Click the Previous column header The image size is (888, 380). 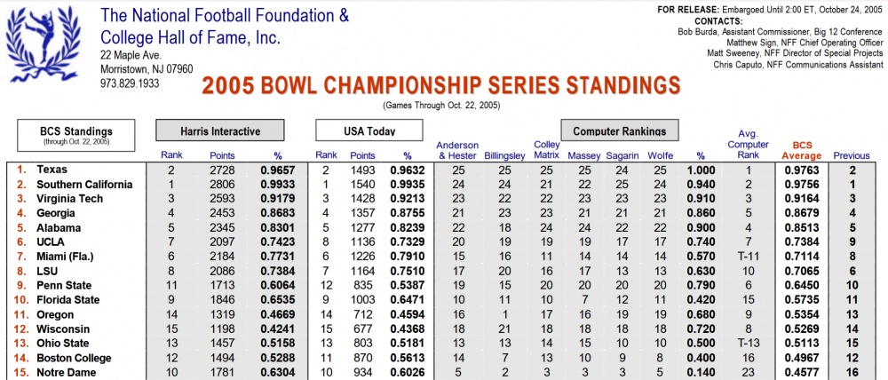coord(851,155)
